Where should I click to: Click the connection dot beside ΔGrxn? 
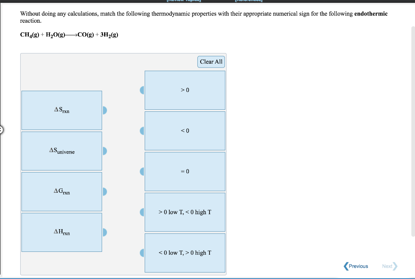(x=104, y=192)
